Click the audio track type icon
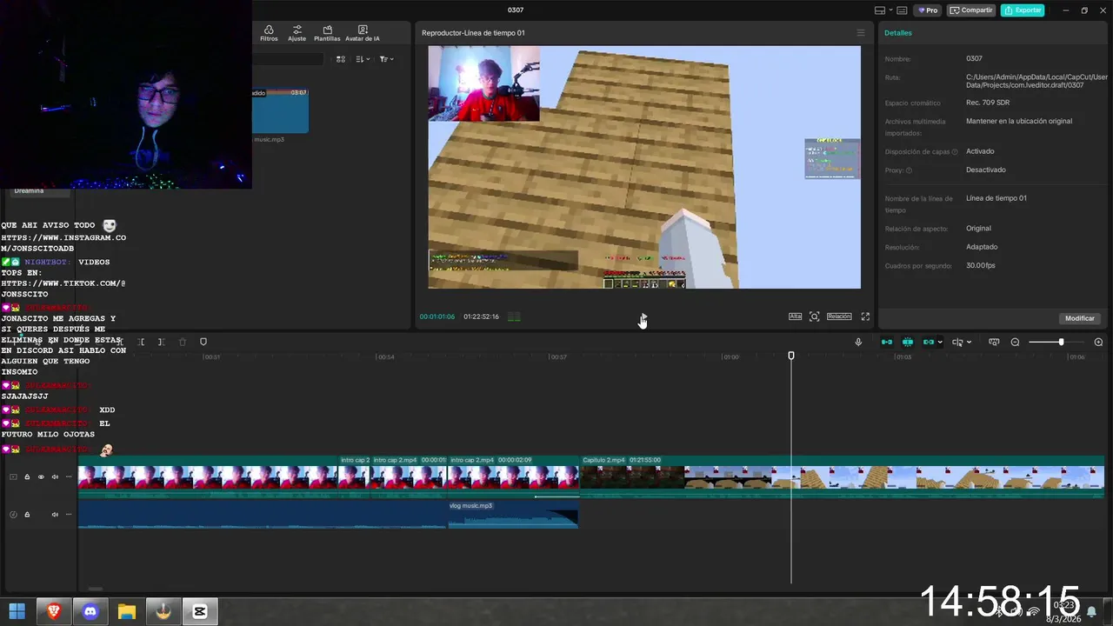Image resolution: width=1113 pixels, height=626 pixels. (x=13, y=514)
